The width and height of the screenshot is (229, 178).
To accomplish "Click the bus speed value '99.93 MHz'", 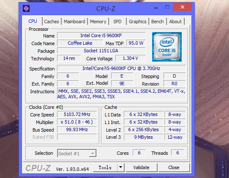I will pyautogui.click(x=77, y=129).
